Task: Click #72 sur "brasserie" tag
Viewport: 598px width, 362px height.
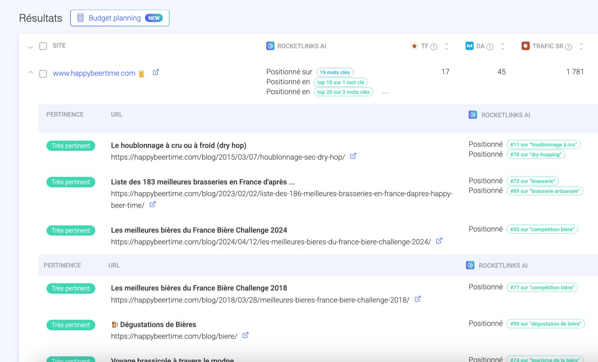Action: click(532, 181)
